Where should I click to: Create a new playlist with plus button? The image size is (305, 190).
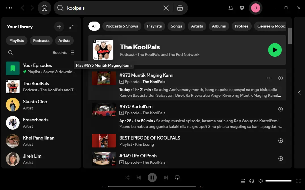(x=59, y=27)
